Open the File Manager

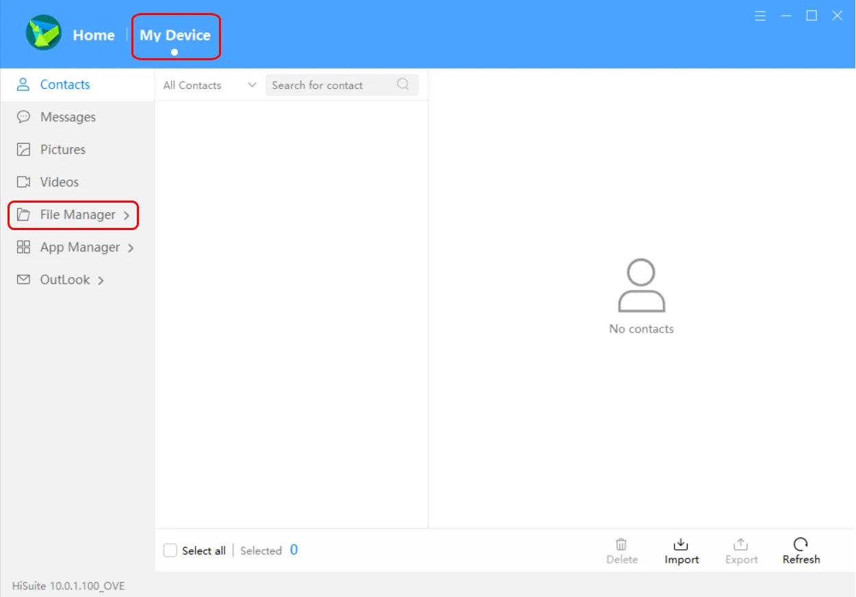(77, 214)
